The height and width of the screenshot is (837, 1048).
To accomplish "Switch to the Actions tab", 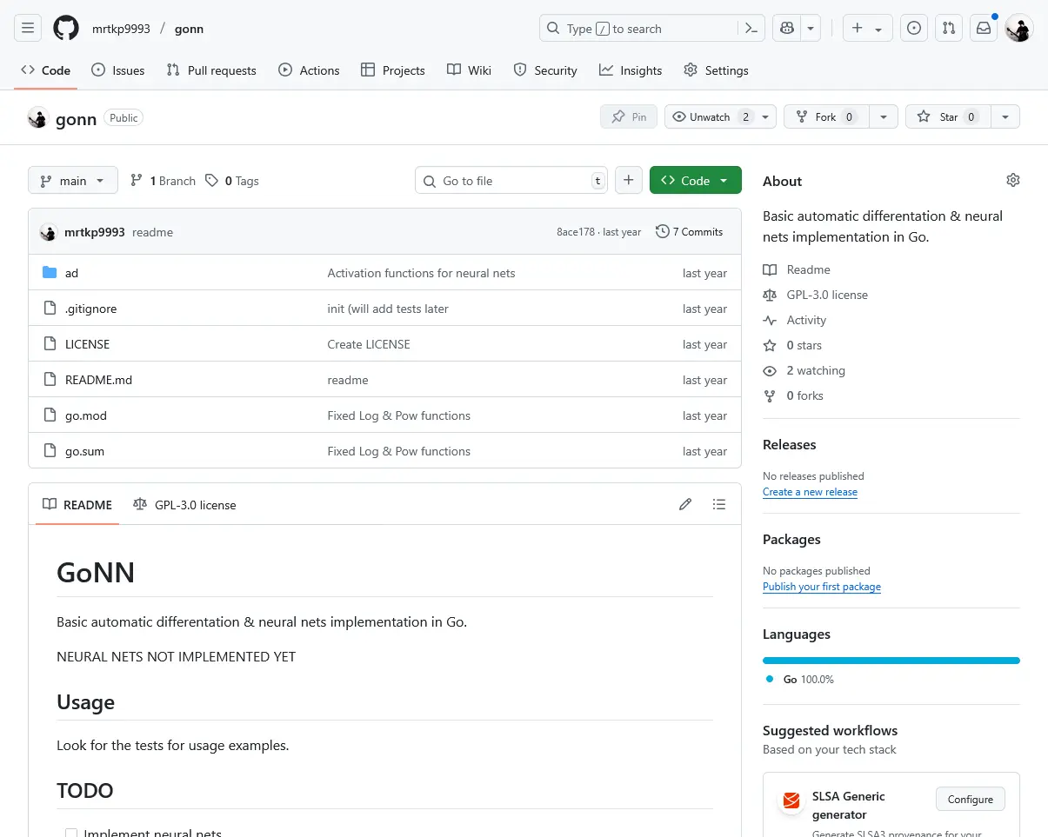I will 309,70.
